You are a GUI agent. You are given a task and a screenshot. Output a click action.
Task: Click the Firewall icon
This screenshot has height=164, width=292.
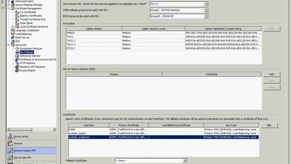tap(10, 143)
